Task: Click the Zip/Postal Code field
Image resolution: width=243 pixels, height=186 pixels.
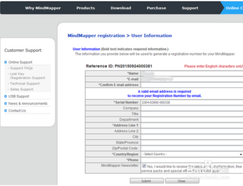Action: click(x=192, y=148)
